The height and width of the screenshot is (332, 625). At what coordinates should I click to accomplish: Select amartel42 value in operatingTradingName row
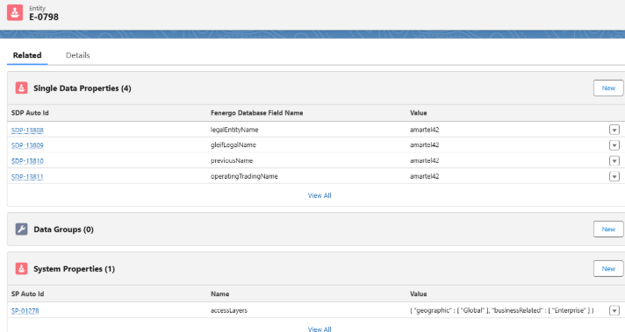pyautogui.click(x=424, y=176)
